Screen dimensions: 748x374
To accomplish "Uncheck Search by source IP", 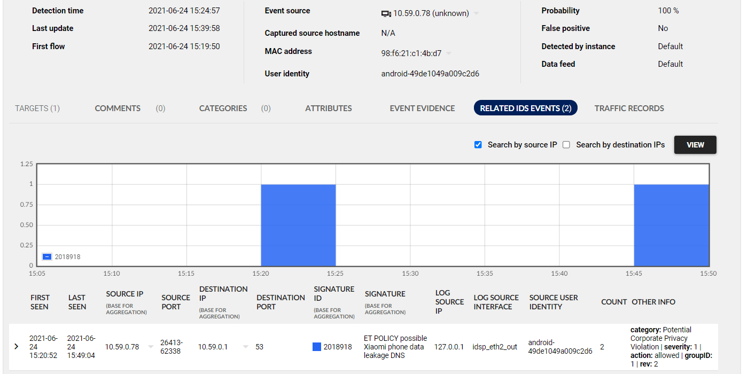I will (x=478, y=145).
